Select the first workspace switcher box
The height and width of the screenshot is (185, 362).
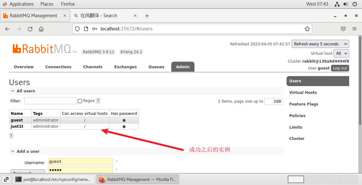pos(296,179)
